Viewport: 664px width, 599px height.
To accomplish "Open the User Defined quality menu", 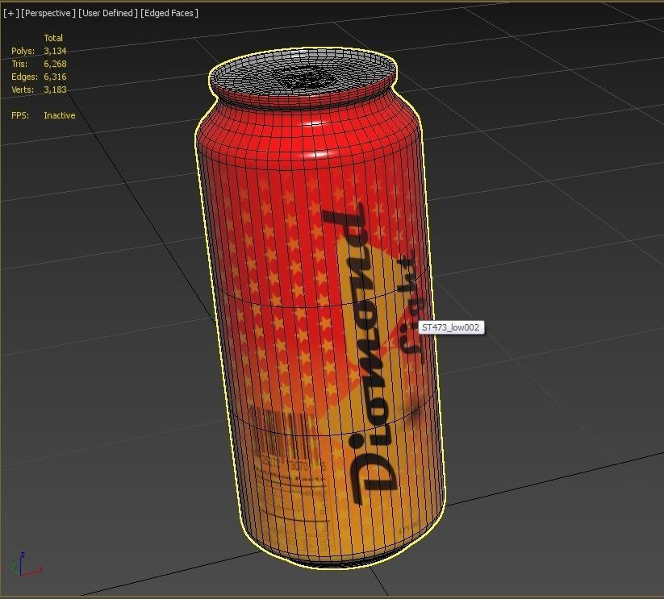I will 108,13.
